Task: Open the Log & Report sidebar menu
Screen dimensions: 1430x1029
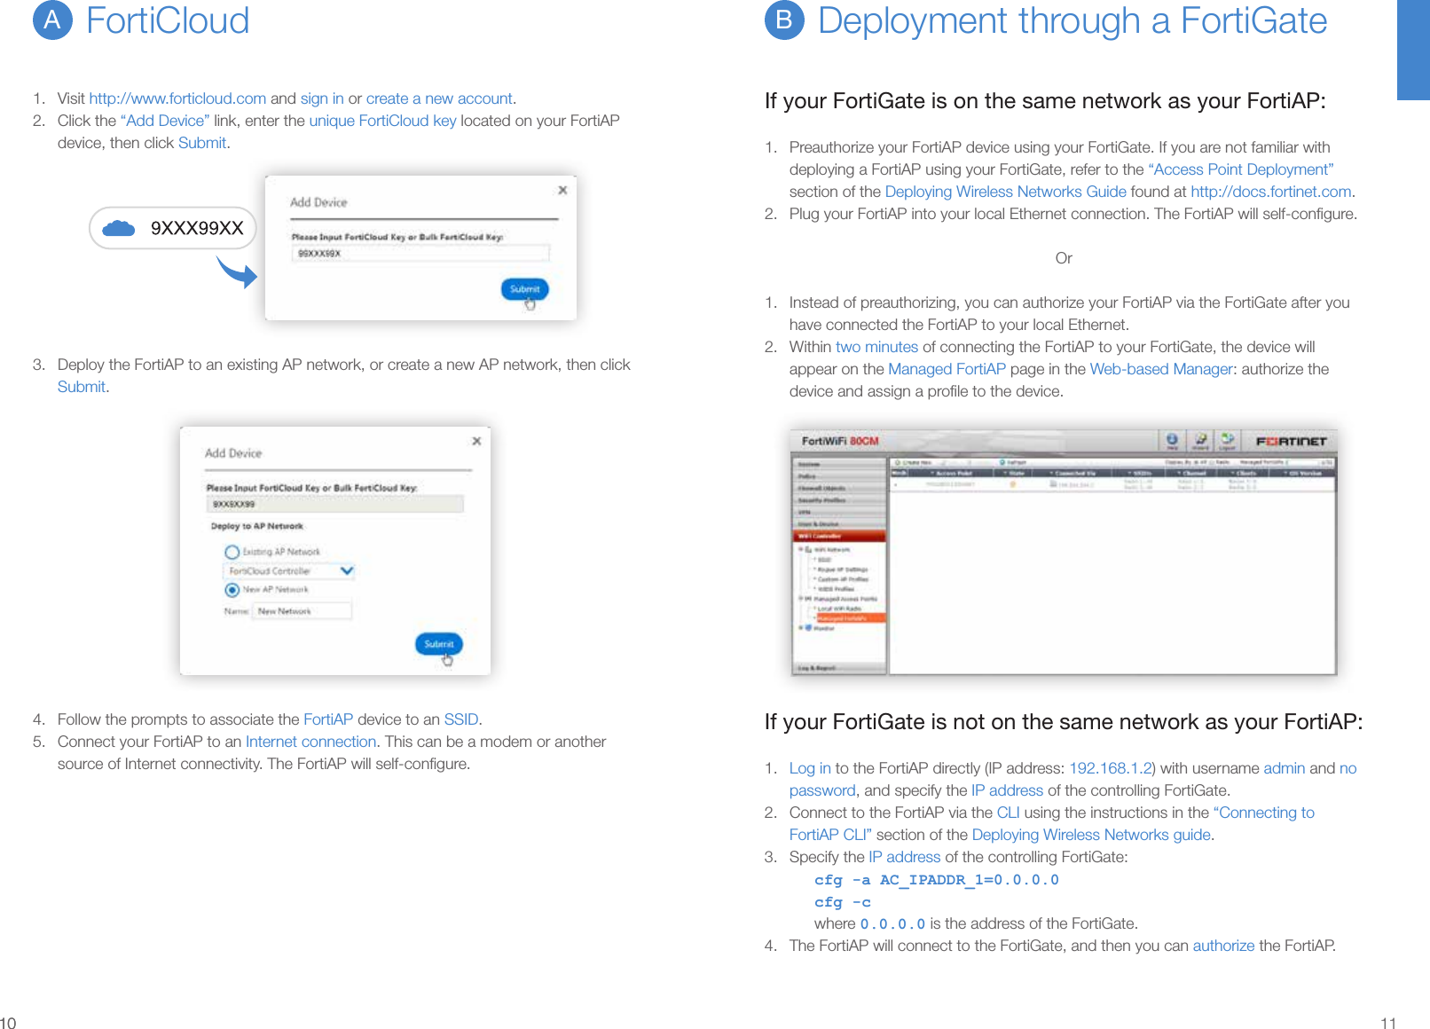Action: [x=839, y=668]
